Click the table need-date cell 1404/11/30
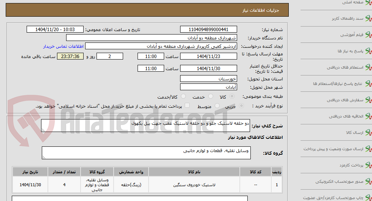Image resolution: width=372 pixels, height=201 pixels. click(30, 185)
